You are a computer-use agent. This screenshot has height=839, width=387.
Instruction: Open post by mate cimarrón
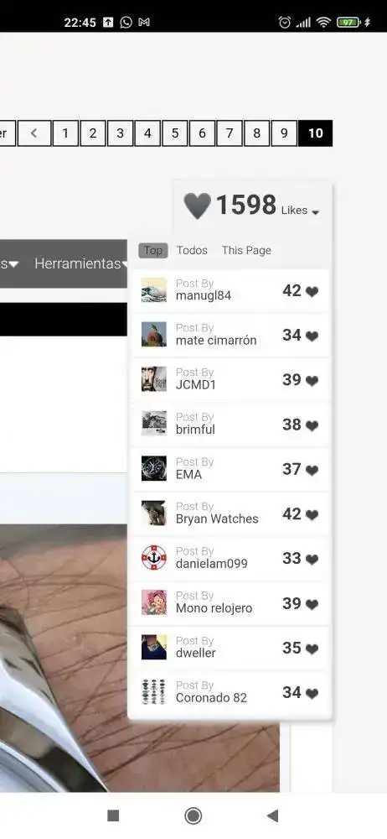coord(230,336)
